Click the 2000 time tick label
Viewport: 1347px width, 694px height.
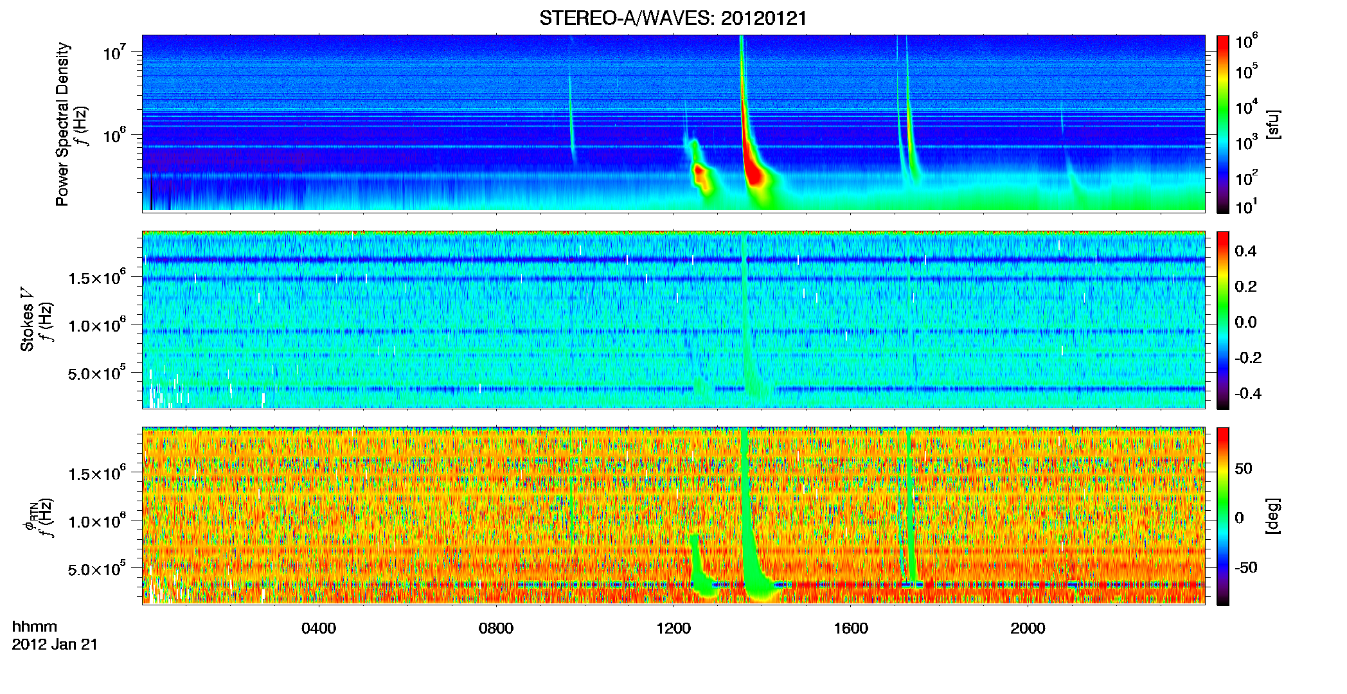point(1028,628)
